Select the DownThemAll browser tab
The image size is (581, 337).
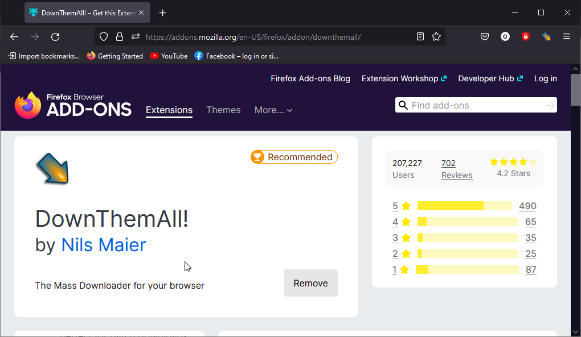click(88, 13)
